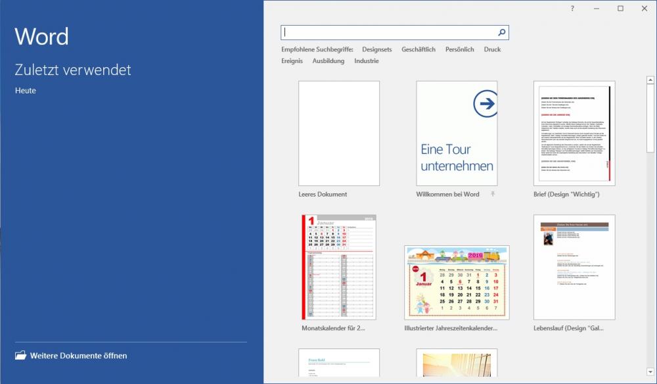Choose the Monatskalender template thumbnail

click(339, 267)
